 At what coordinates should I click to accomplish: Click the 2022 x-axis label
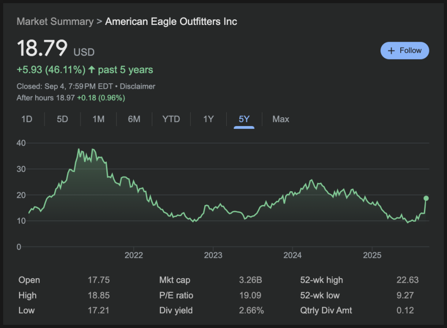tap(134, 255)
